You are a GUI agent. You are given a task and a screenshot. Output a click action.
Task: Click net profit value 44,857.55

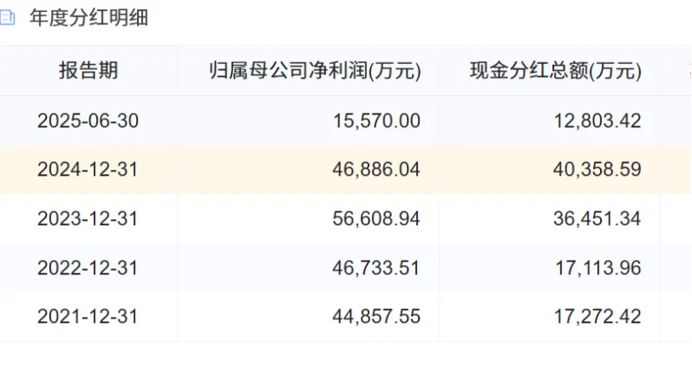click(376, 317)
